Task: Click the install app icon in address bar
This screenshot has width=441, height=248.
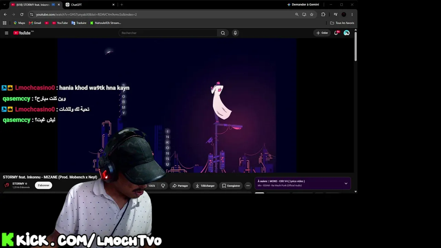Action: (x=304, y=14)
